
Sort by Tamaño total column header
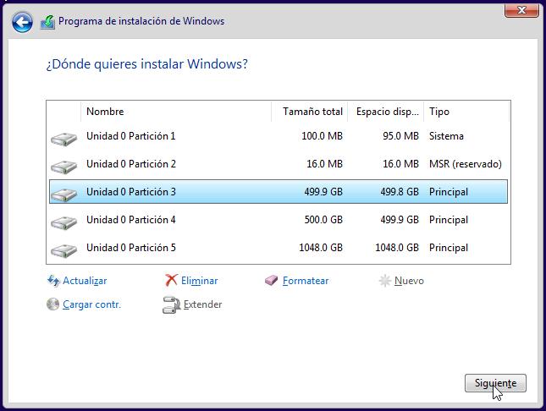pos(309,112)
